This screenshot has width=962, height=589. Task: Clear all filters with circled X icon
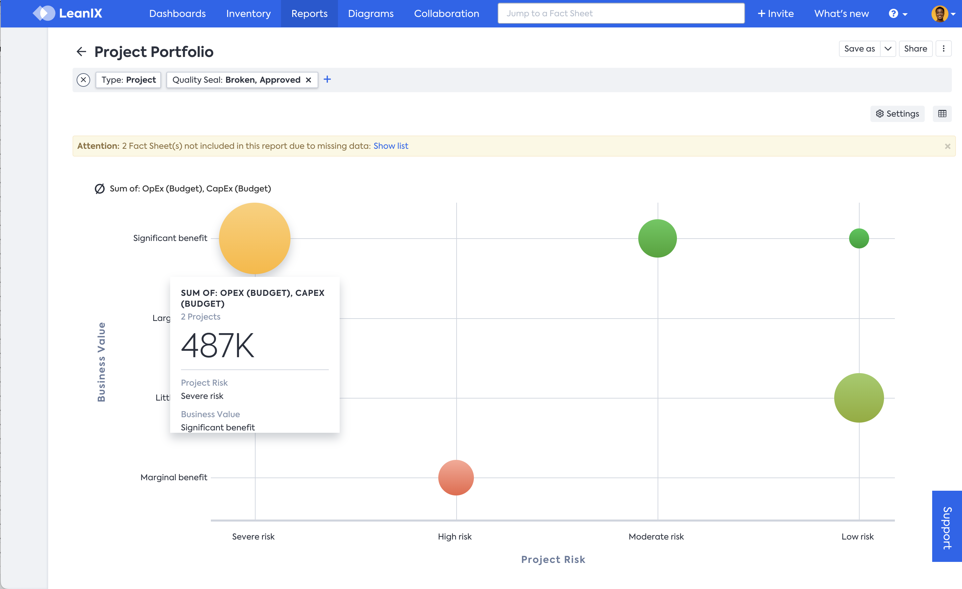pos(83,80)
